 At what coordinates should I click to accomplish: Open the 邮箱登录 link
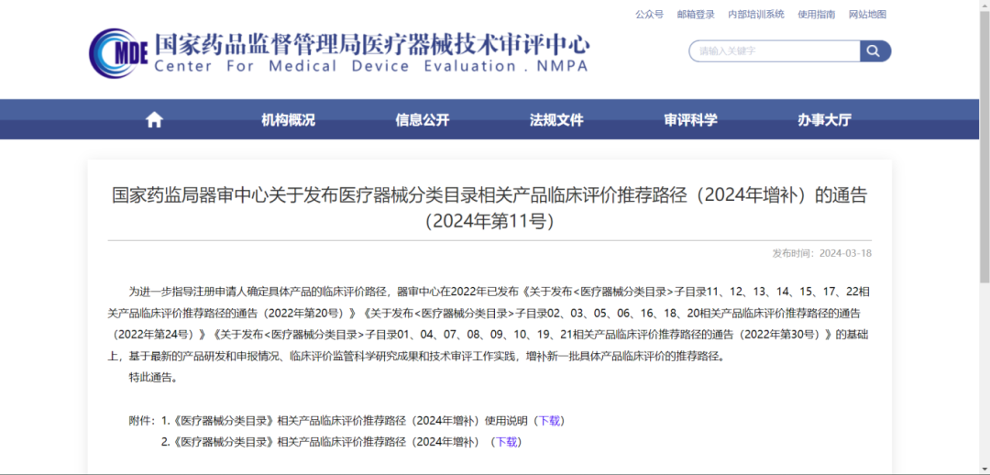pos(696,14)
